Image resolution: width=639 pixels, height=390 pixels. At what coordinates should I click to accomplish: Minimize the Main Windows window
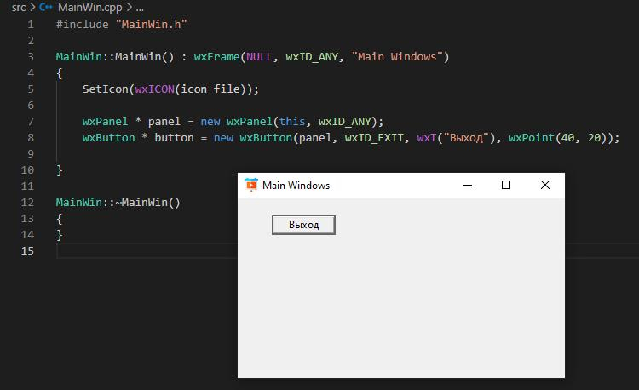click(x=467, y=185)
